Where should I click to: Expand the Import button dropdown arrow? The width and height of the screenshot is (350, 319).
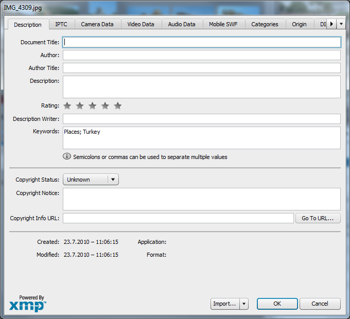coord(244,304)
